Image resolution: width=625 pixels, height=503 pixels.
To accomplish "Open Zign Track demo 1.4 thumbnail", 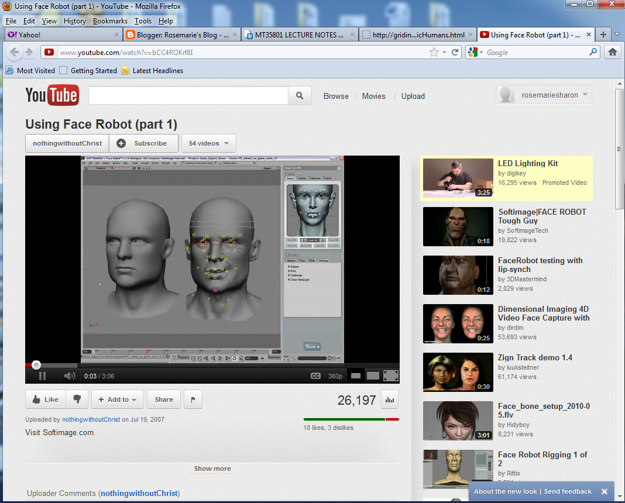I will pyautogui.click(x=458, y=372).
